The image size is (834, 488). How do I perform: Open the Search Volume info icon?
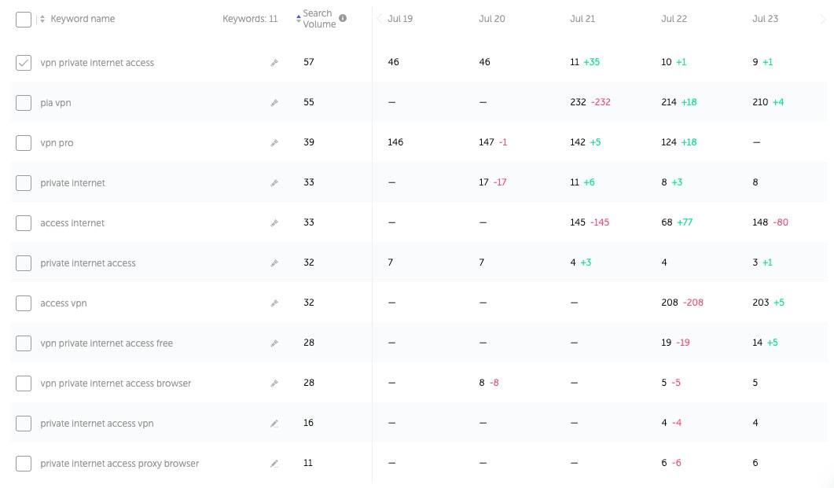click(x=343, y=18)
